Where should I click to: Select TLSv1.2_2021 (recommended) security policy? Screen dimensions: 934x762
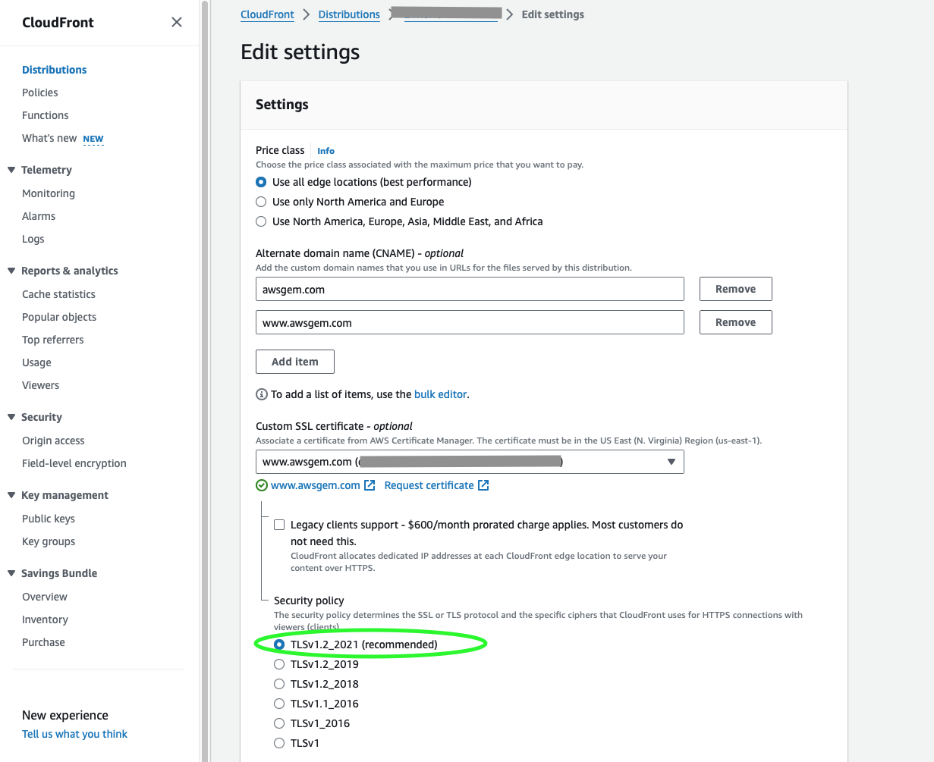click(x=279, y=644)
